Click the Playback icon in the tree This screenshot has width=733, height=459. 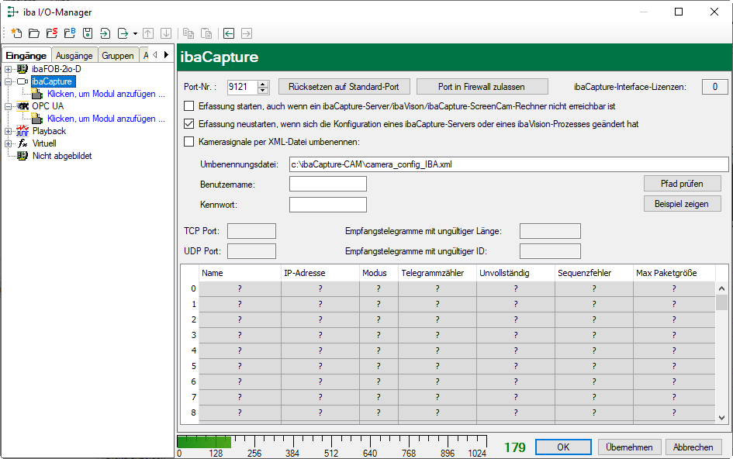pyautogui.click(x=22, y=131)
